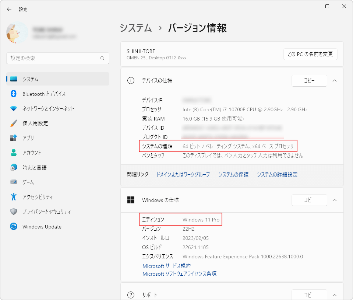The height and width of the screenshot is (300, 353).
Task: Open アカウント settings category
Action: tap(58, 153)
